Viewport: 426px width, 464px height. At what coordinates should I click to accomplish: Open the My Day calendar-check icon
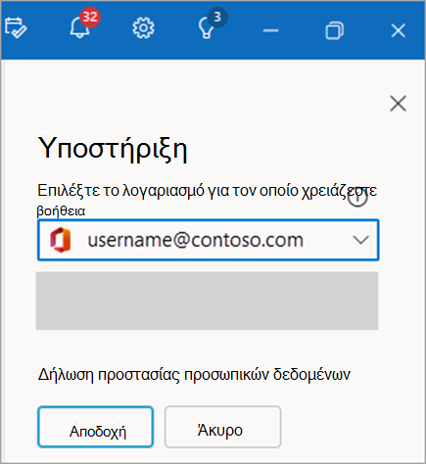[16, 28]
